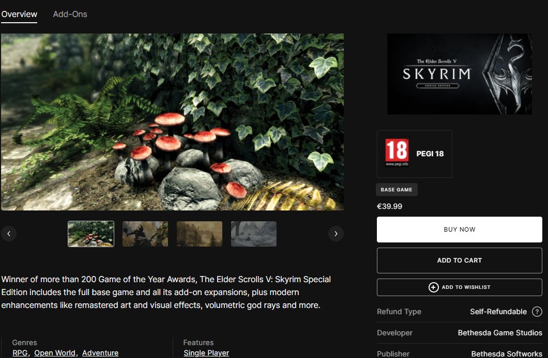Open the Adventure genre link
This screenshot has height=358, width=548.
[x=100, y=353]
